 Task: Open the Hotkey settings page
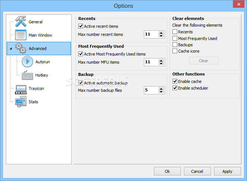(42, 75)
